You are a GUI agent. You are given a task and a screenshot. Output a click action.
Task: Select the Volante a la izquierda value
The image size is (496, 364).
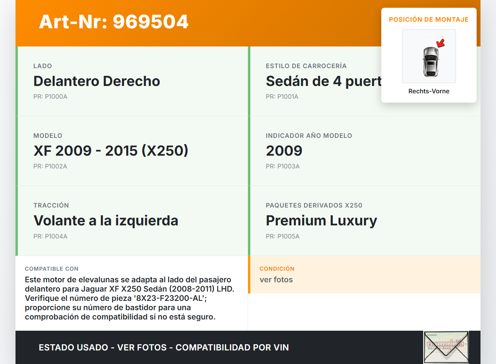106,221
